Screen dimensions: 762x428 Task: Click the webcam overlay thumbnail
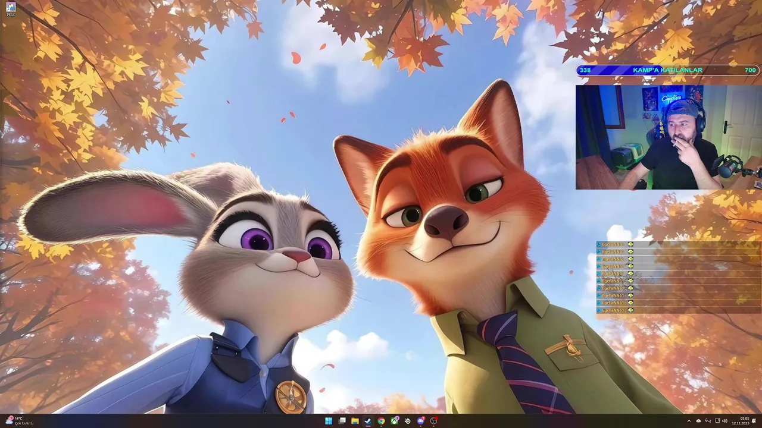click(669, 137)
